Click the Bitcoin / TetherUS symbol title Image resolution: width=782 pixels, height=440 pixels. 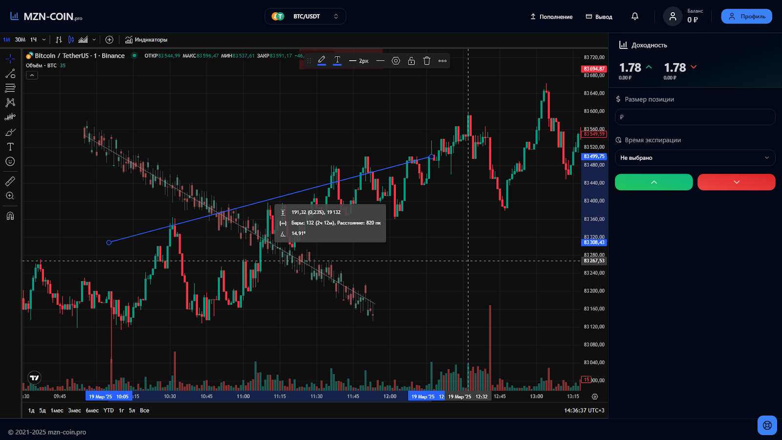(80, 56)
